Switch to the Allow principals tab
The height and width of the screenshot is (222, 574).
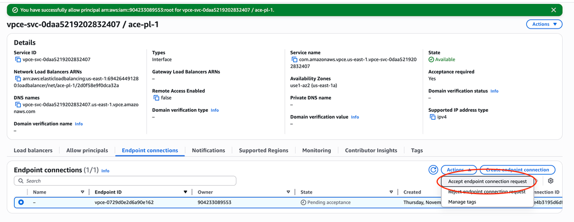[x=87, y=150]
